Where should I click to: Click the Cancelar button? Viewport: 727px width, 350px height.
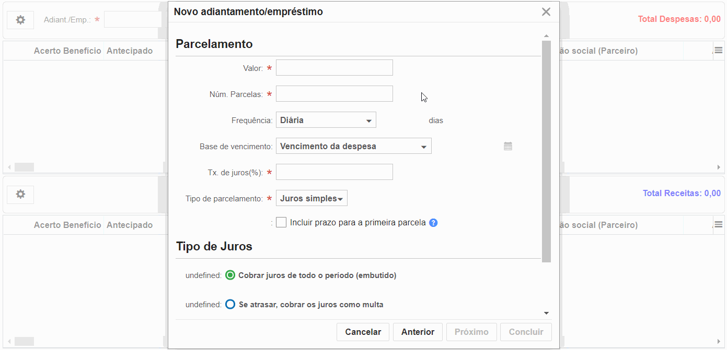[363, 332]
